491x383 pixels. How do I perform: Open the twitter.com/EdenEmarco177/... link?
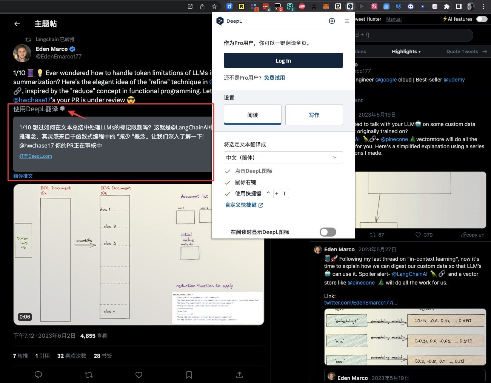tap(360, 303)
